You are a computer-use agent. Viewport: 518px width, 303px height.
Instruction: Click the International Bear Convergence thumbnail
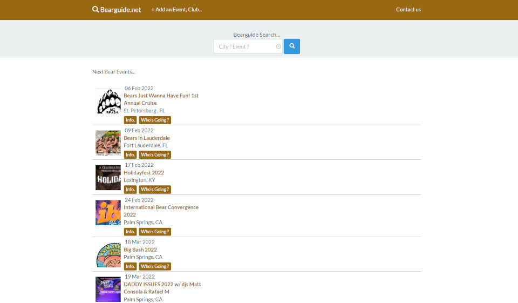click(x=108, y=213)
